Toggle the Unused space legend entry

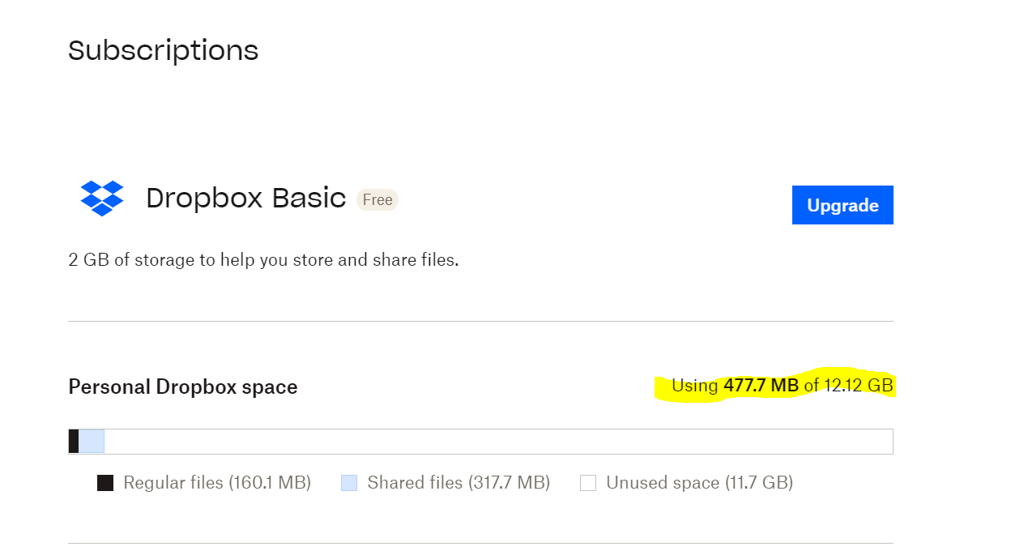click(x=685, y=482)
